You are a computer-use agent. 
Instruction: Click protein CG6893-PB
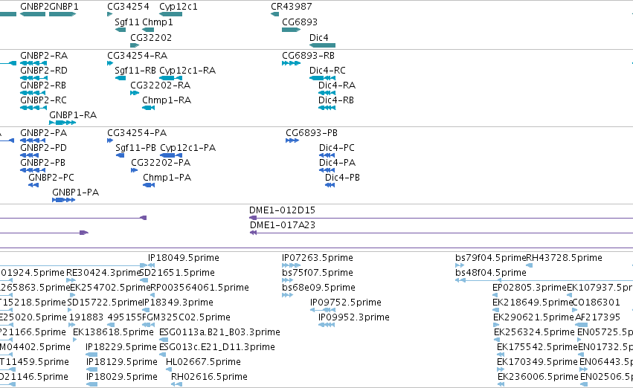(312, 133)
